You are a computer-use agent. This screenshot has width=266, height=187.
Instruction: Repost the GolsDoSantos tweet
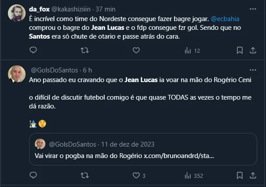(x=85, y=176)
